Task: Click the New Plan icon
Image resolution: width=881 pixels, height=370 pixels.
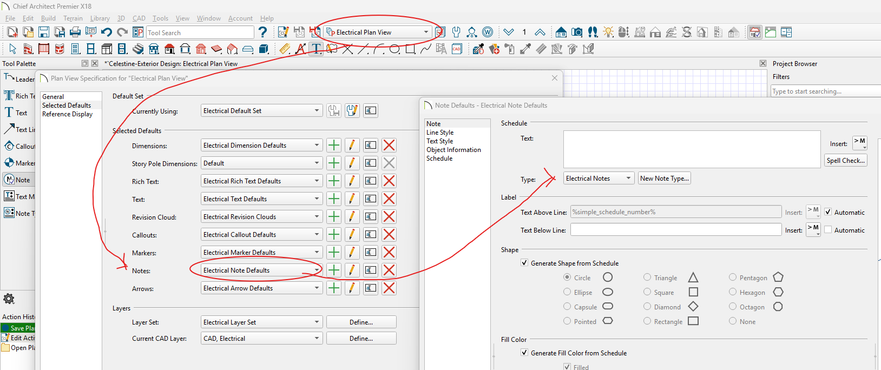Action: (12, 32)
